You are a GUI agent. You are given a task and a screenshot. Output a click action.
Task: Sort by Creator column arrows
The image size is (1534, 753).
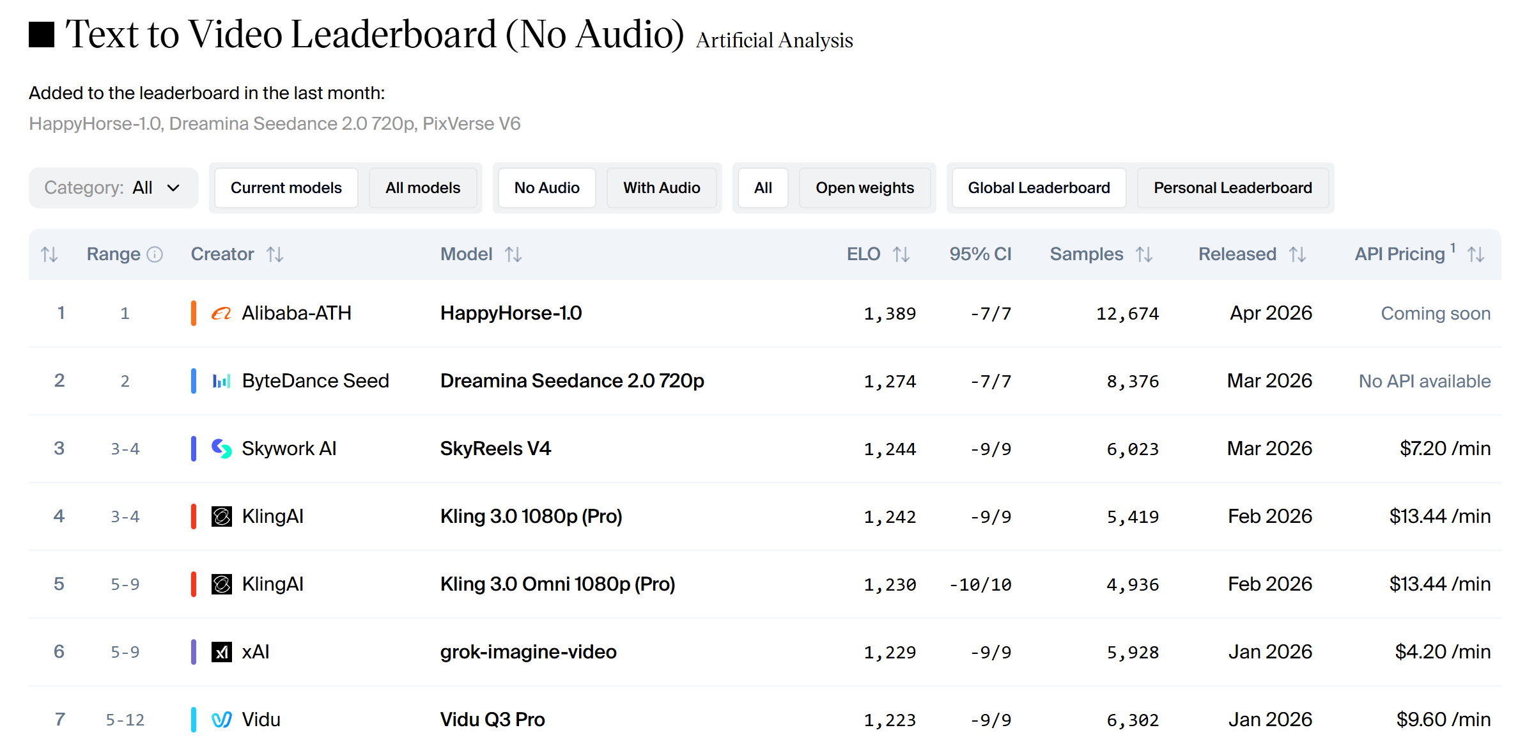[x=275, y=254]
